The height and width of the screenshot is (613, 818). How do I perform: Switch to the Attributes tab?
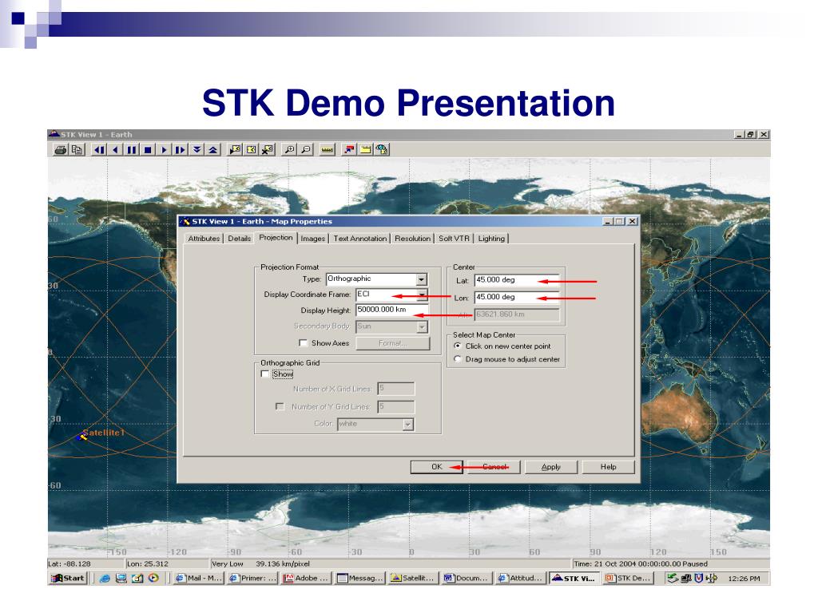click(x=204, y=239)
